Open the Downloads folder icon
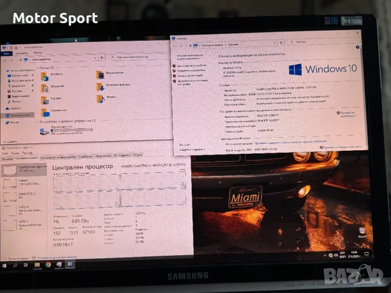This screenshot has height=293, width=391. point(100,85)
